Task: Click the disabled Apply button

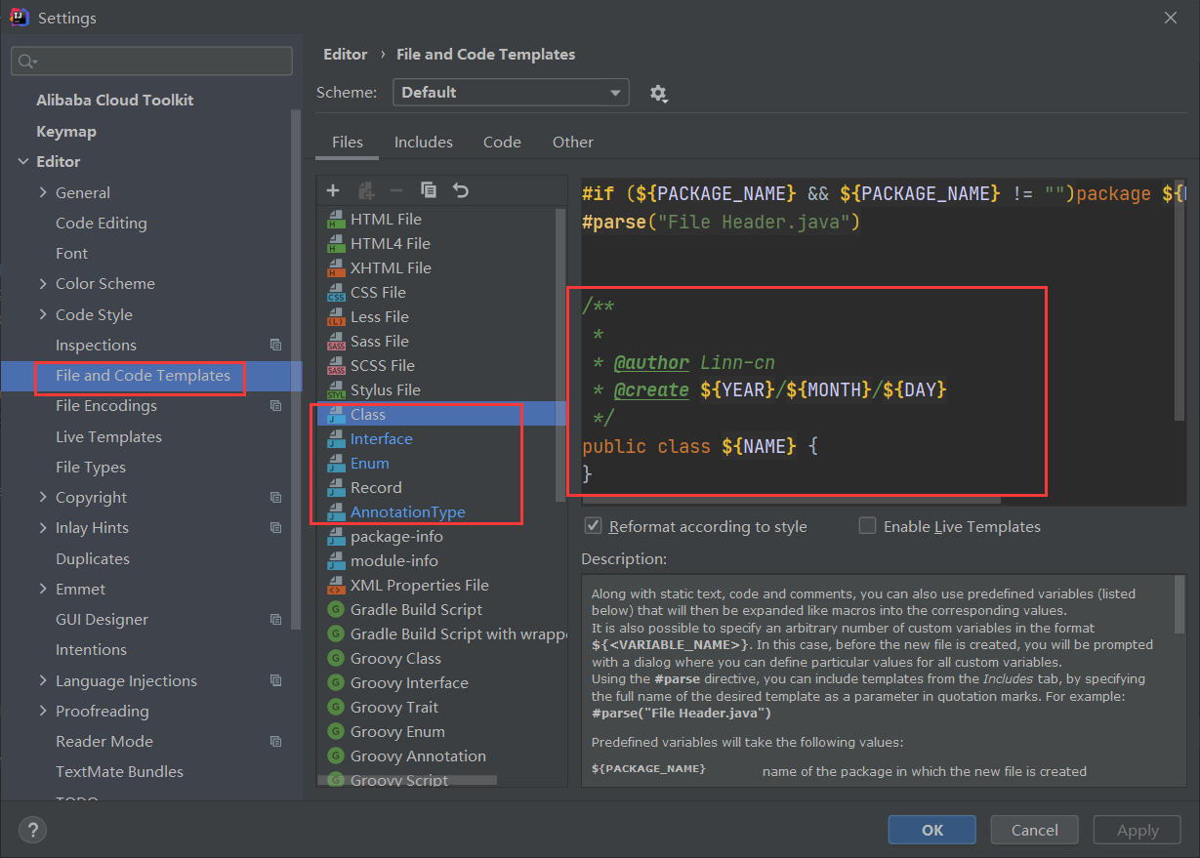Action: coord(1138,831)
